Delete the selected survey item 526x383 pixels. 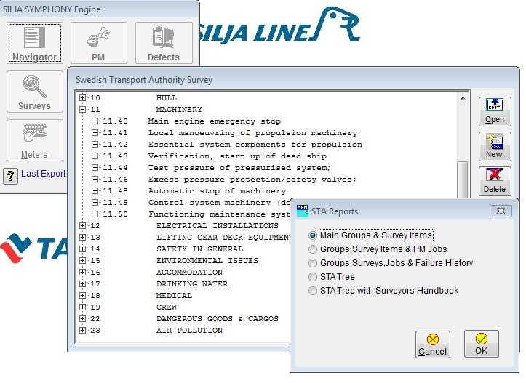point(495,181)
